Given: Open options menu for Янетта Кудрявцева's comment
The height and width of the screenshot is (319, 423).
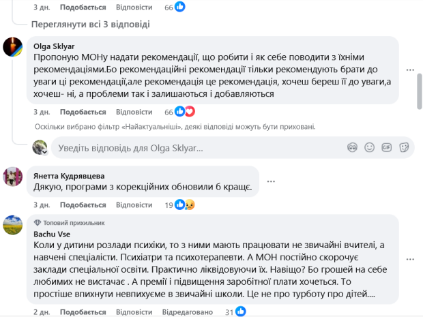Looking at the screenshot, I should click(272, 181).
